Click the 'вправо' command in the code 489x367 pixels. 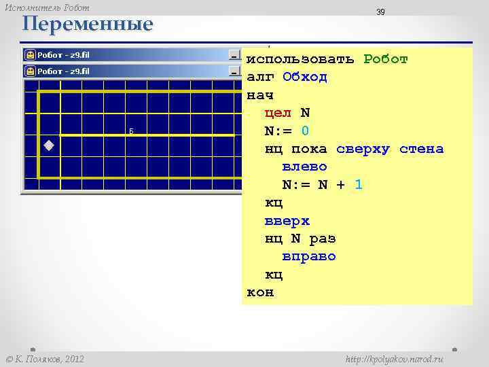309,256
